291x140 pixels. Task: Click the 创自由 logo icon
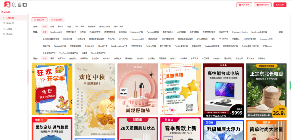pos(7,5)
